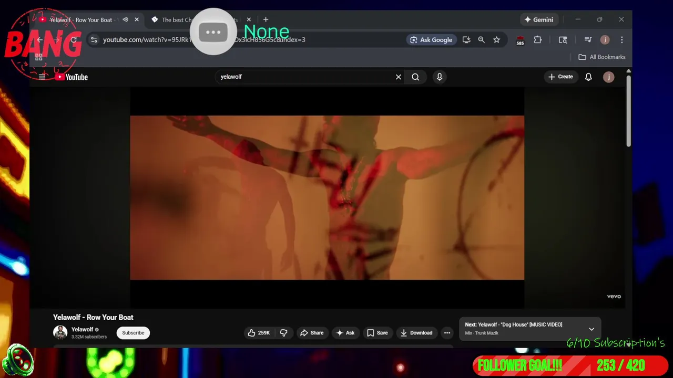Open media controls icon in toolbar

click(x=588, y=40)
